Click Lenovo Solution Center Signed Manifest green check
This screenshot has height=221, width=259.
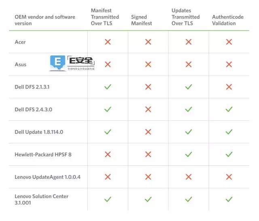pos(148,199)
